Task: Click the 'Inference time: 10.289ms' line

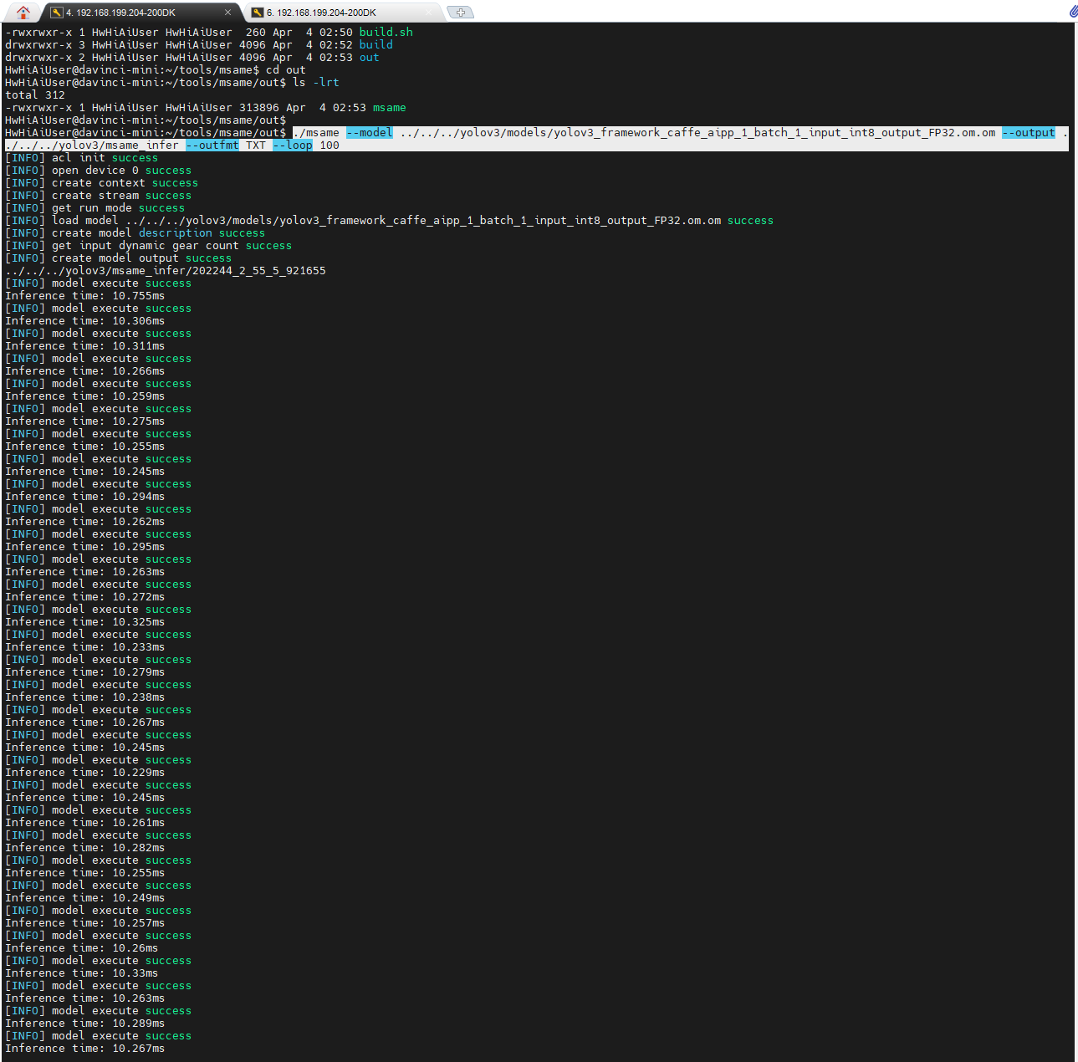Action: [x=85, y=1024]
